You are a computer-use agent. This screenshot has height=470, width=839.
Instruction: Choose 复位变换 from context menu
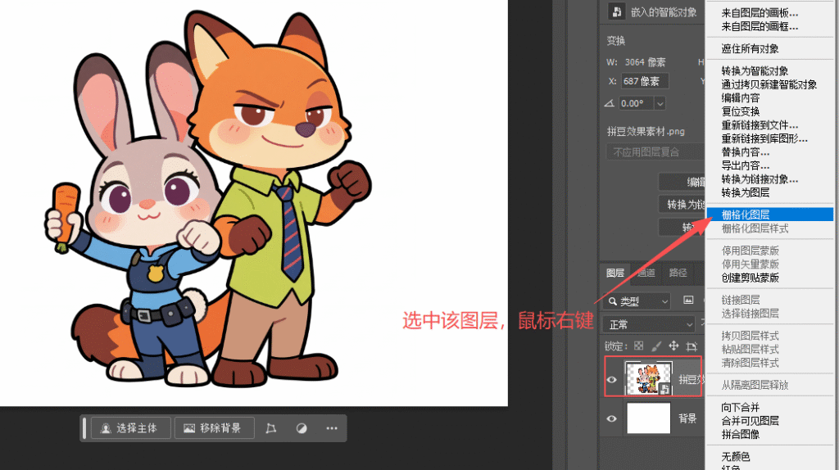(x=740, y=111)
